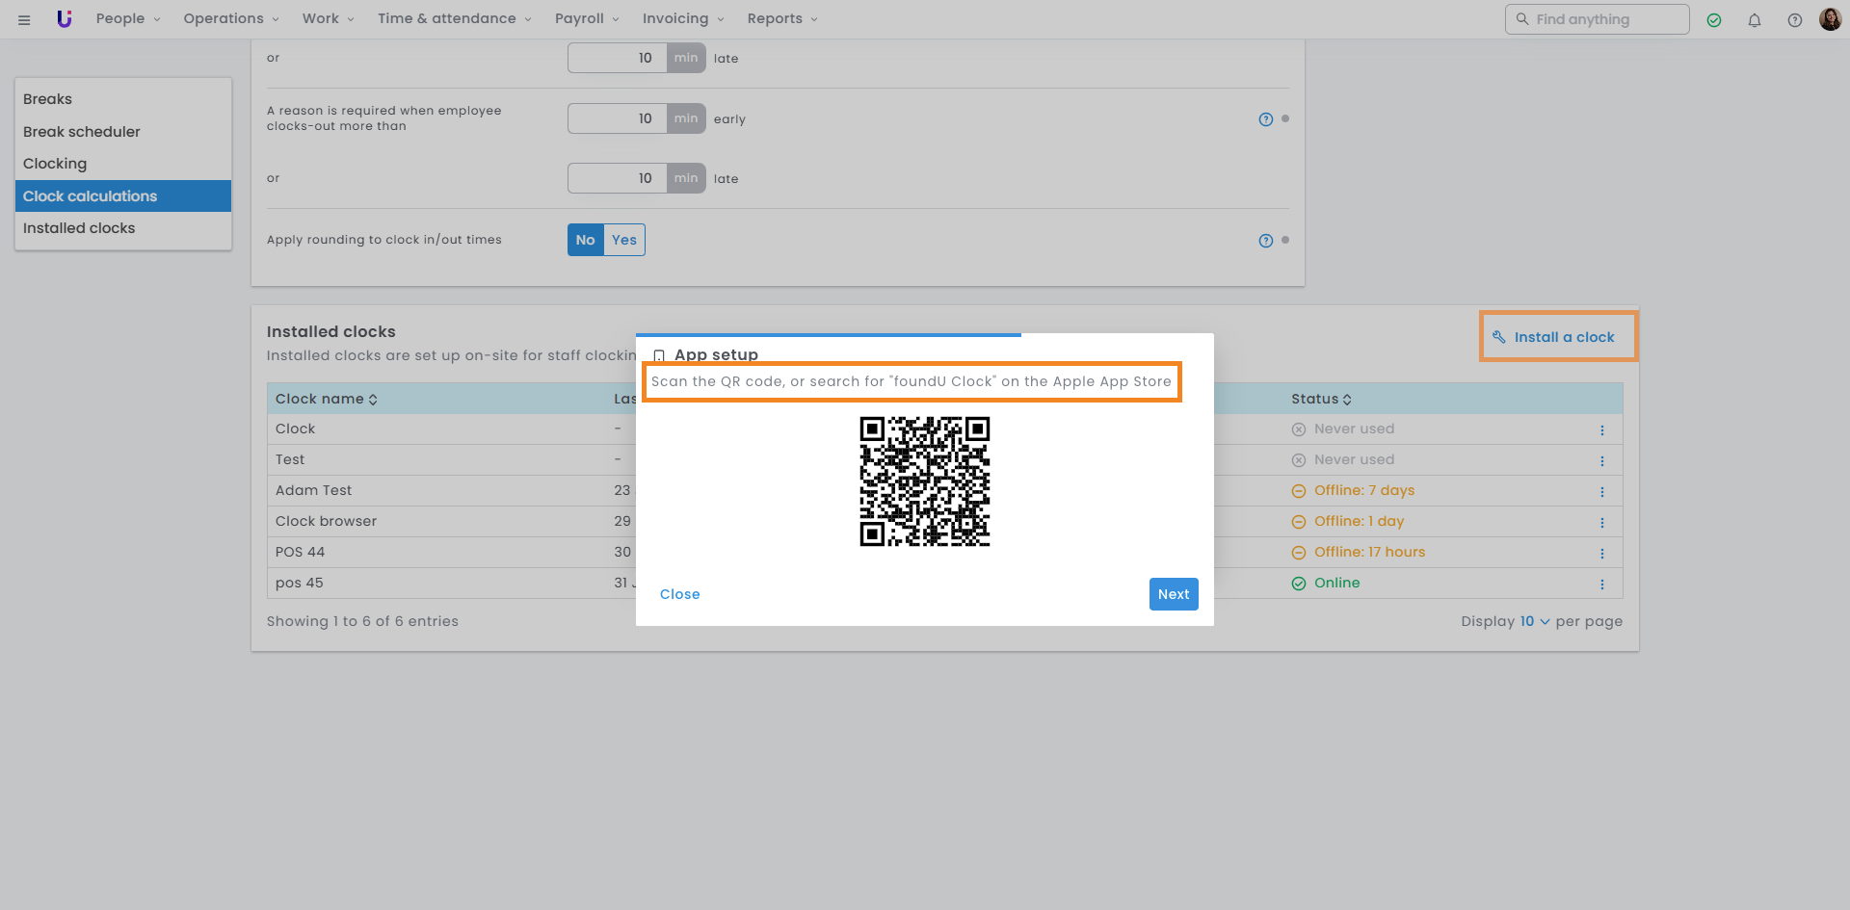Open row options for Clock entry
The height and width of the screenshot is (910, 1850).
pos(1602,430)
